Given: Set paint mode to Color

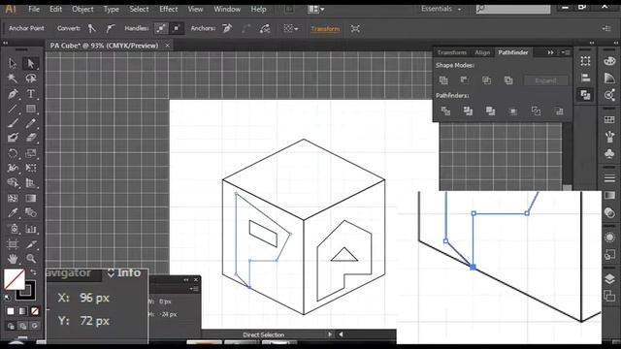Looking at the screenshot, I should [11, 311].
